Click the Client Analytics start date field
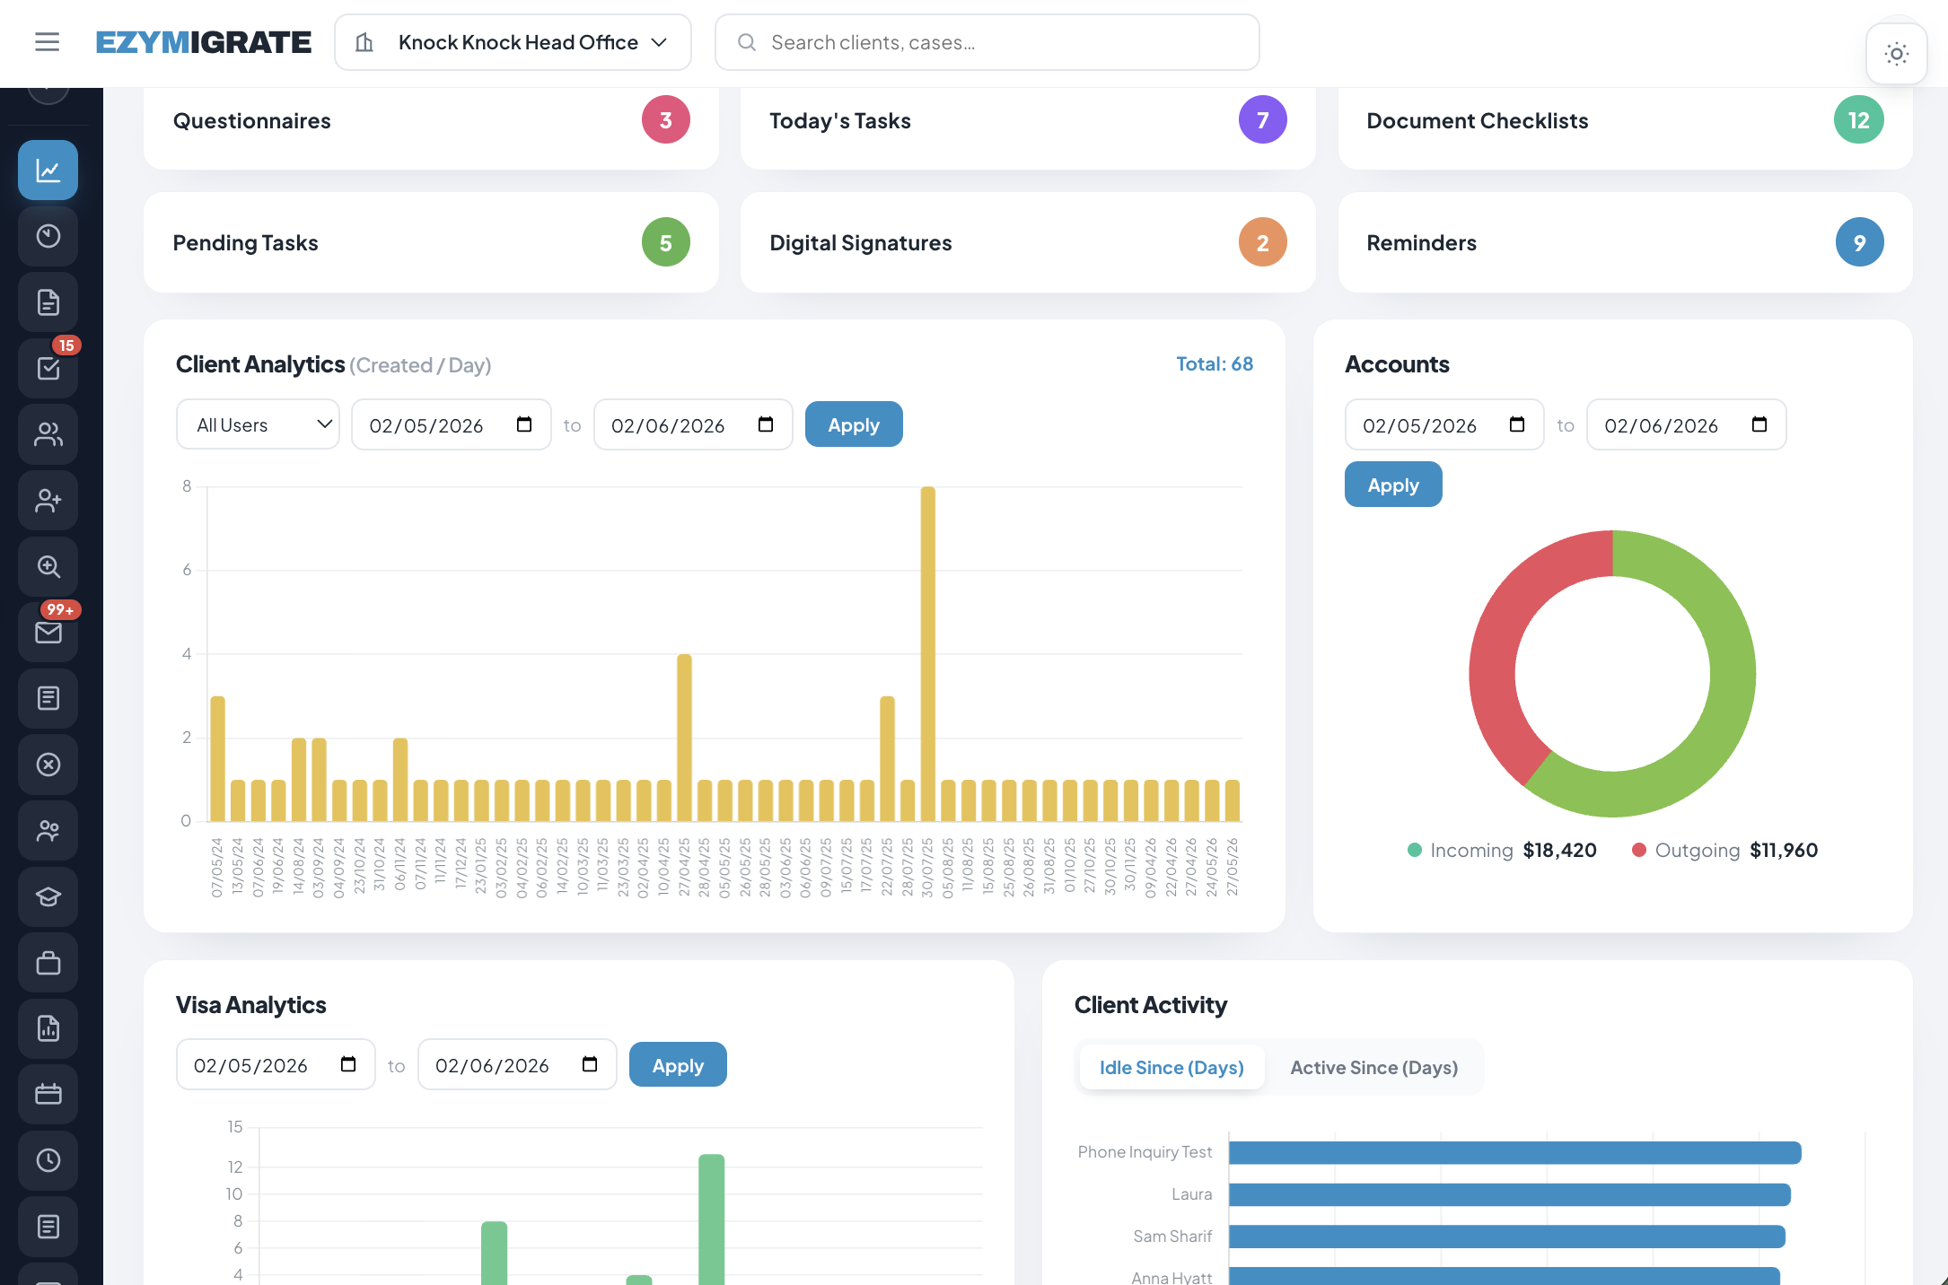1948x1285 pixels. [451, 424]
